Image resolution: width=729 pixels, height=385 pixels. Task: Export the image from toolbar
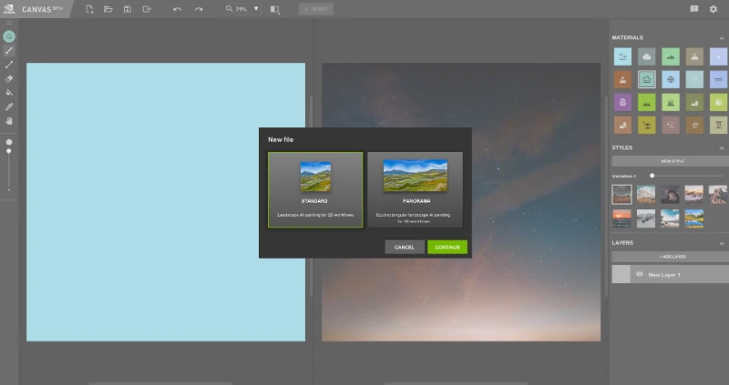coord(147,9)
